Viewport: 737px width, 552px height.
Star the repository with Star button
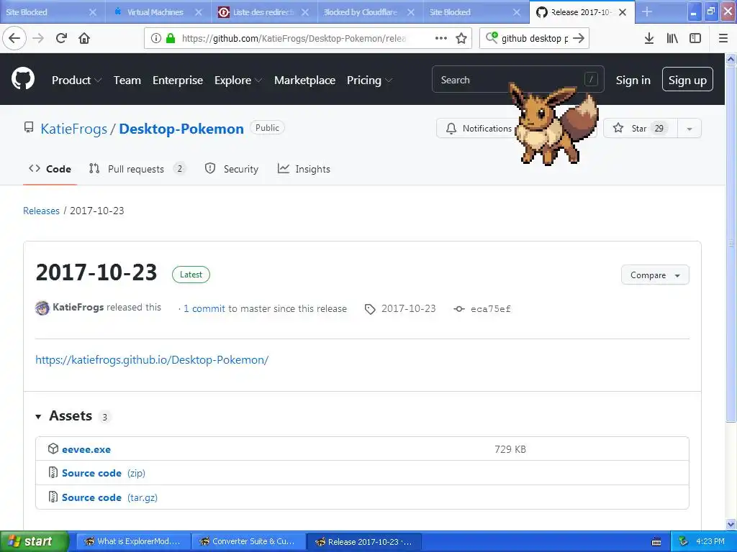(640, 129)
